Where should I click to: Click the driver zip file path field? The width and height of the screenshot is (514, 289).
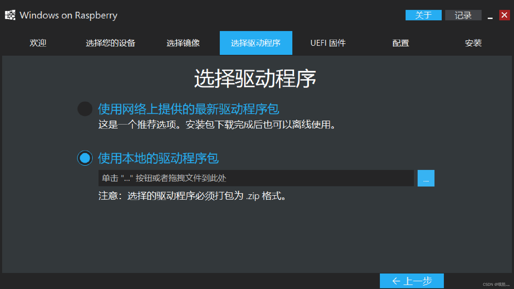[x=256, y=178]
